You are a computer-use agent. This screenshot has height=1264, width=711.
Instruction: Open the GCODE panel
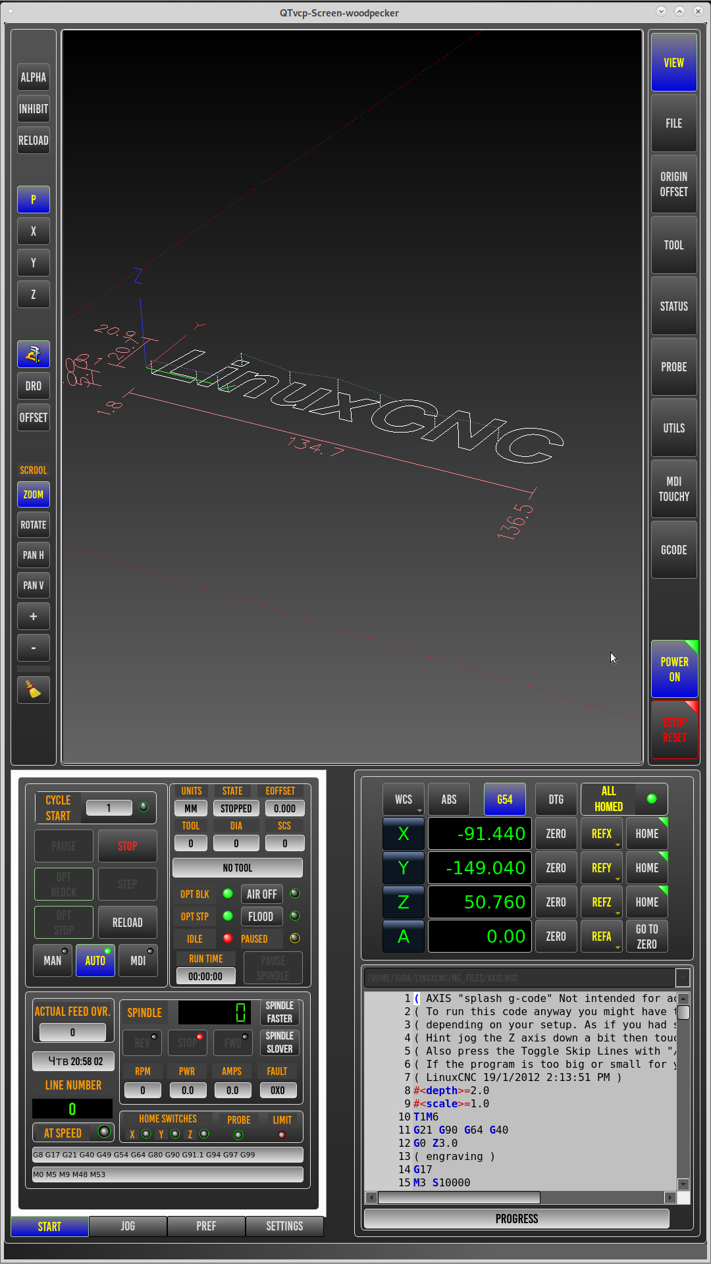(x=674, y=550)
